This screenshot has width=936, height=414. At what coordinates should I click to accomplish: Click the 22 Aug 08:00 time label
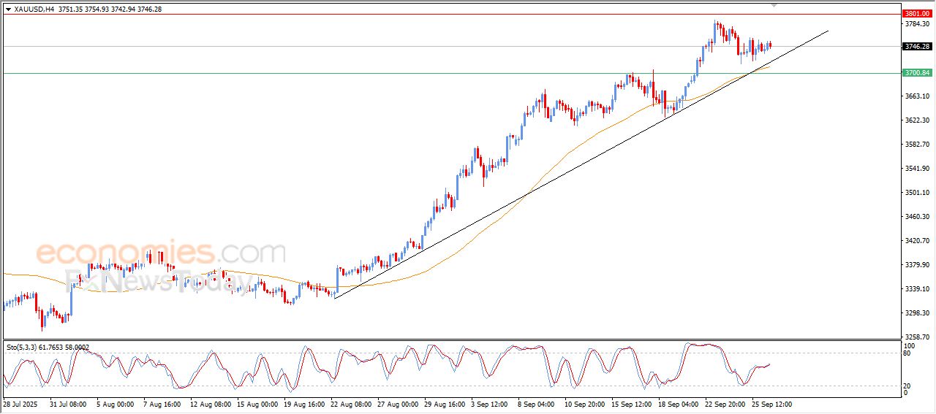[350, 404]
